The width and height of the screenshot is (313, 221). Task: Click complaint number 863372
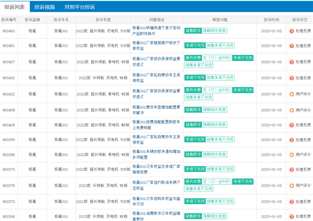[x=9, y=202]
